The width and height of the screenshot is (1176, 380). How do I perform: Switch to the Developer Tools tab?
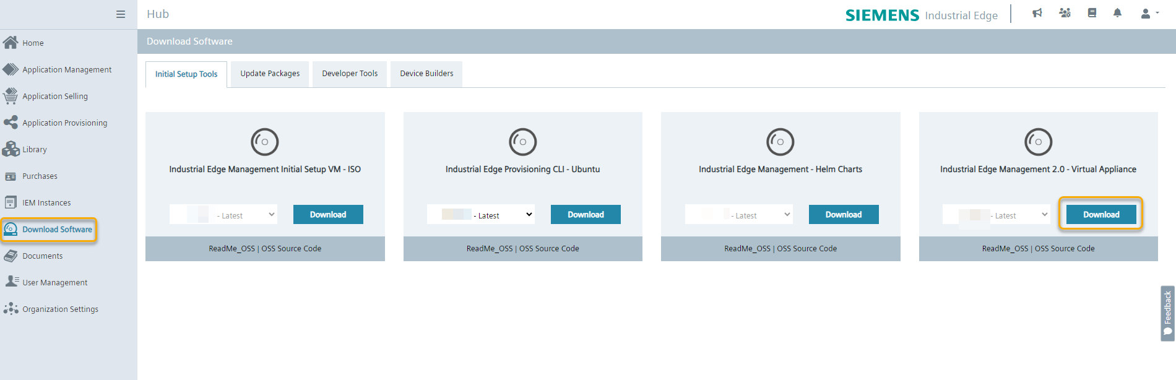[350, 74]
